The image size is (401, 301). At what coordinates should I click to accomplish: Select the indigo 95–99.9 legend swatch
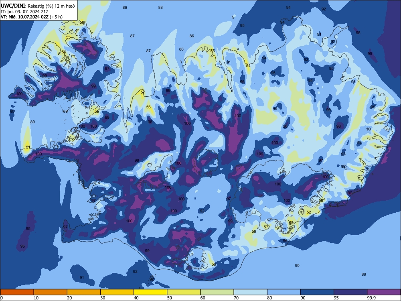pos(350,292)
